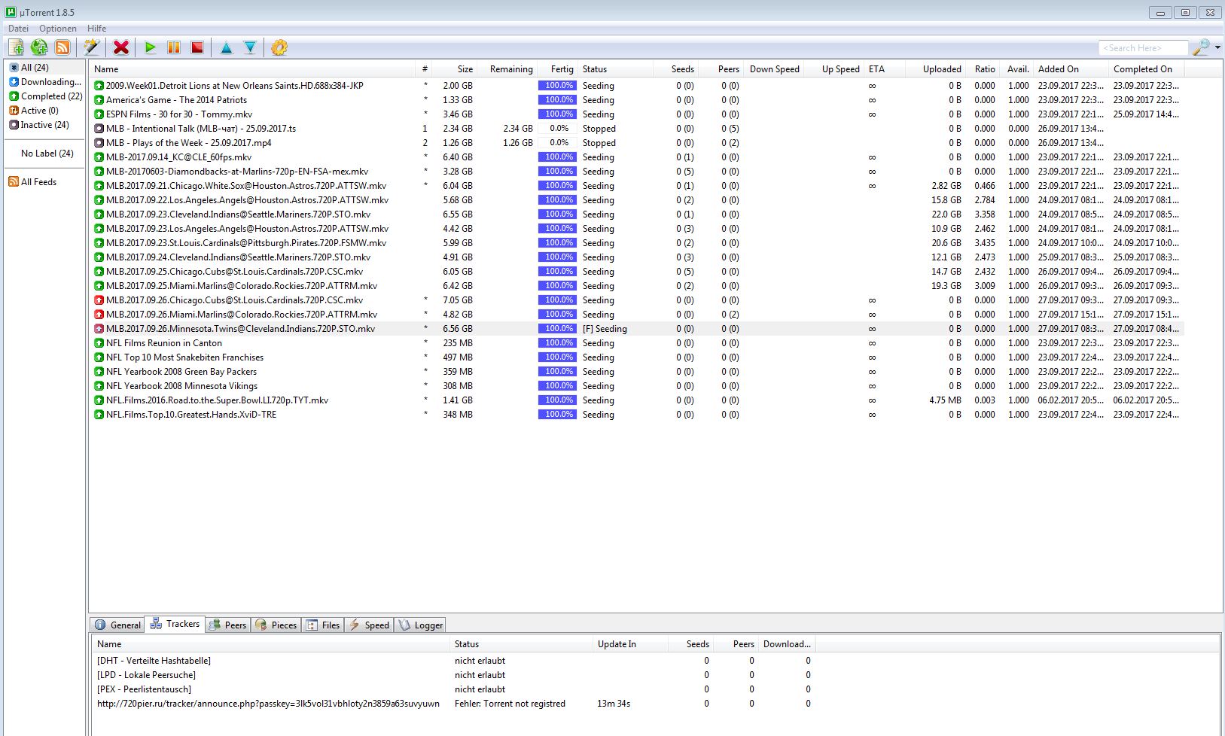Move torrent up the queue with up arrow
Viewport: 1225px width, 736px height.
226,47
